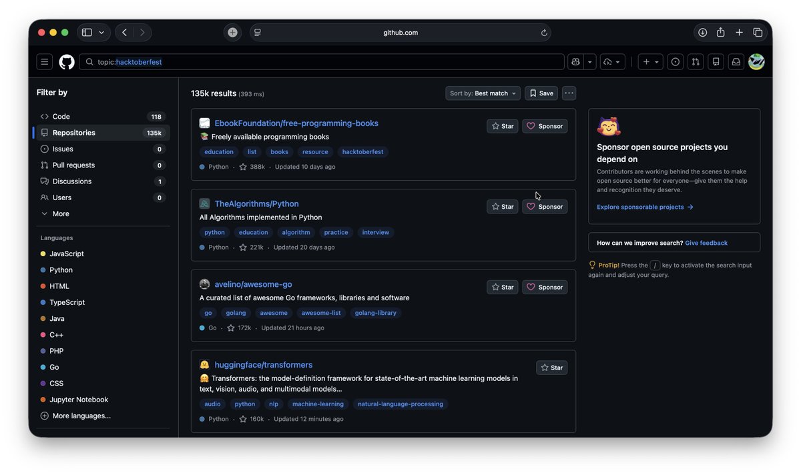Star the avelino/awesome-go repository
Screen dimensions: 801x475
point(503,288)
